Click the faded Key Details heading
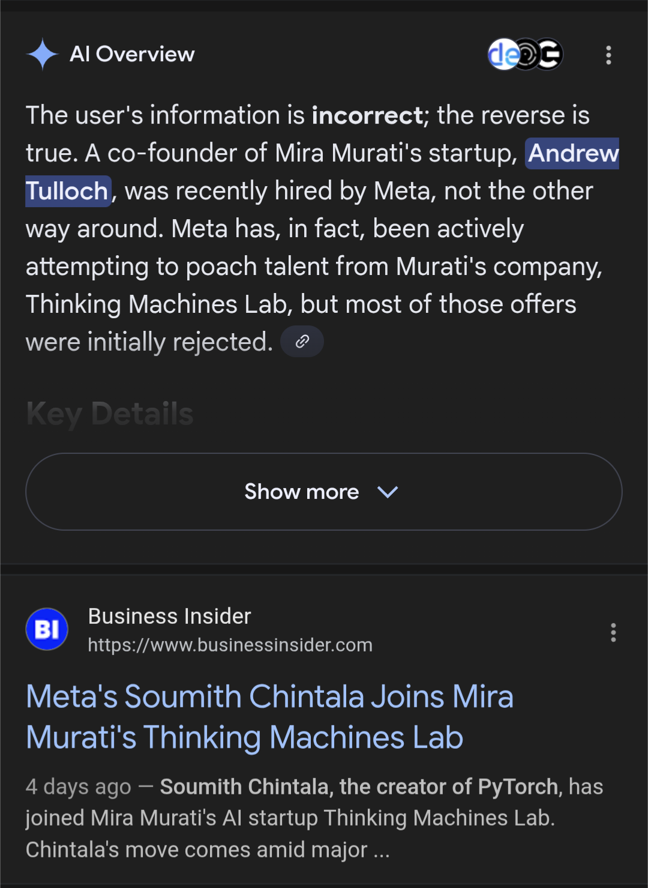This screenshot has height=888, width=648. point(110,414)
